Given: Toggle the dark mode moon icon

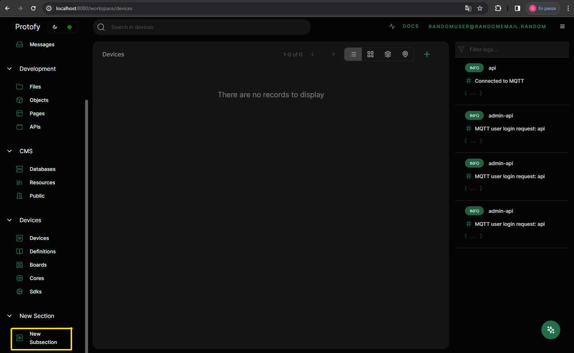Looking at the screenshot, I should point(55,27).
